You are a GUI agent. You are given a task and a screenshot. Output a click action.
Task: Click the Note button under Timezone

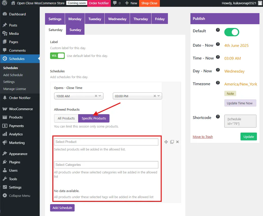(230, 94)
